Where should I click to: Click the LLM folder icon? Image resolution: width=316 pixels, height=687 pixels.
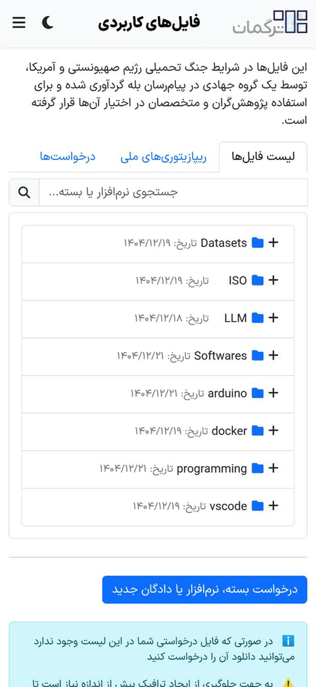click(258, 318)
